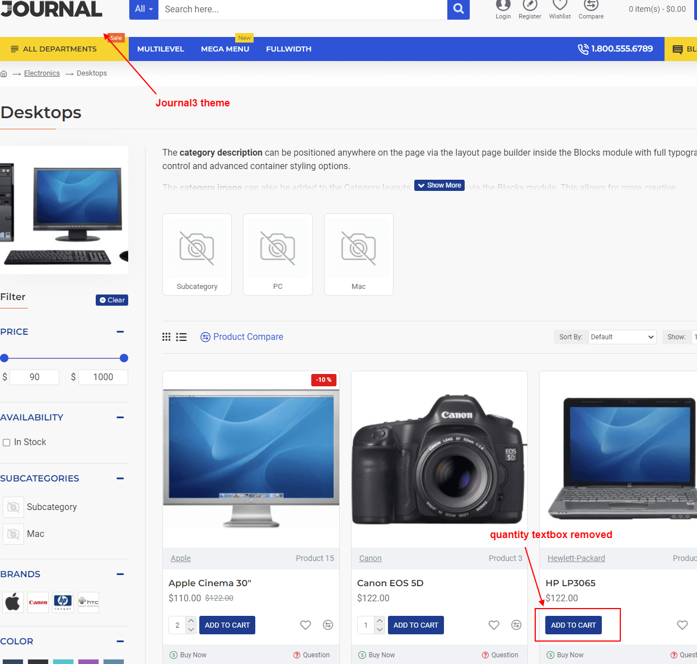Open the MEGA MENU navigation item
This screenshot has width=697, height=664.
point(225,49)
